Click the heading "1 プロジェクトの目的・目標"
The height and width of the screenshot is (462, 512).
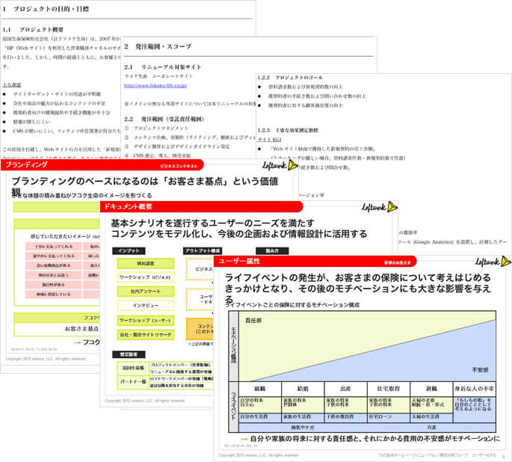pyautogui.click(x=46, y=9)
